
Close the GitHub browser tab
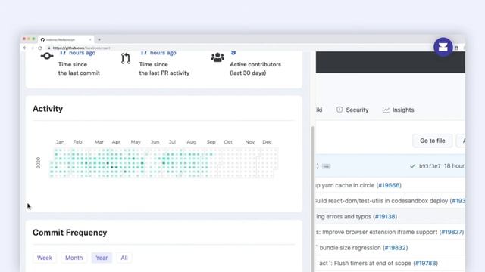(90, 39)
